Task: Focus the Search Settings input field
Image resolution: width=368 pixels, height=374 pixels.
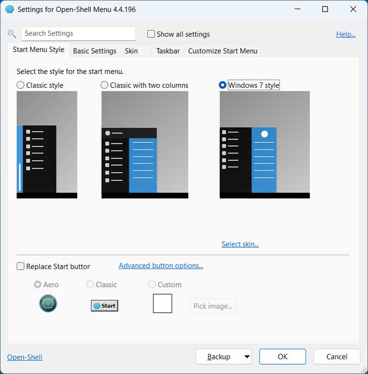Action: (x=79, y=34)
